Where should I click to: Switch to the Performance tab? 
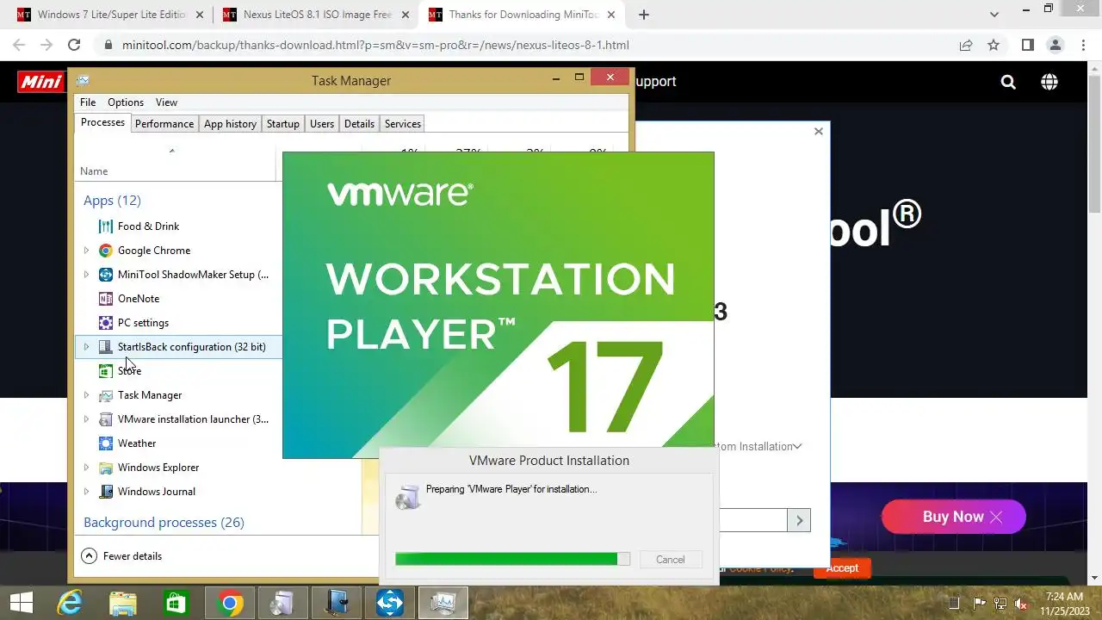pyautogui.click(x=164, y=124)
